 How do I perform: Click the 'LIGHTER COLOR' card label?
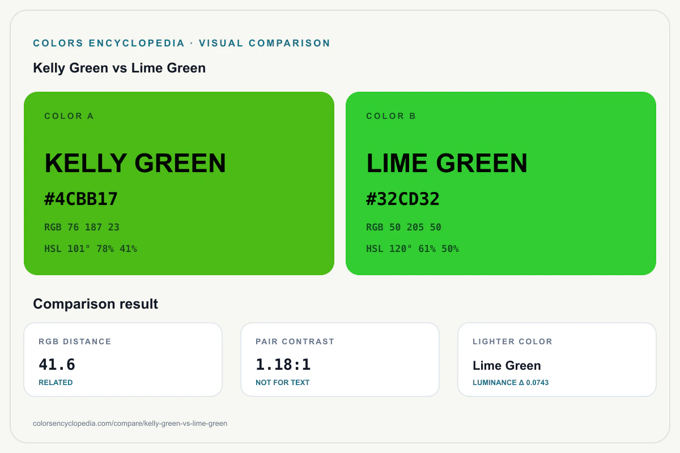[513, 341]
